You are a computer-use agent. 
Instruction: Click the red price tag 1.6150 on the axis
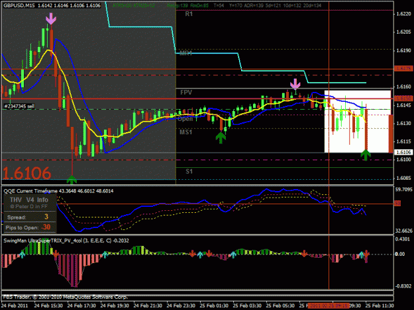click(403, 98)
